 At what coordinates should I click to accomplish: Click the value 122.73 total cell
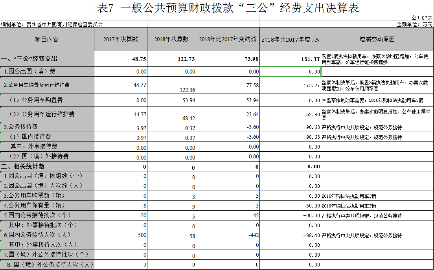pos(172,59)
